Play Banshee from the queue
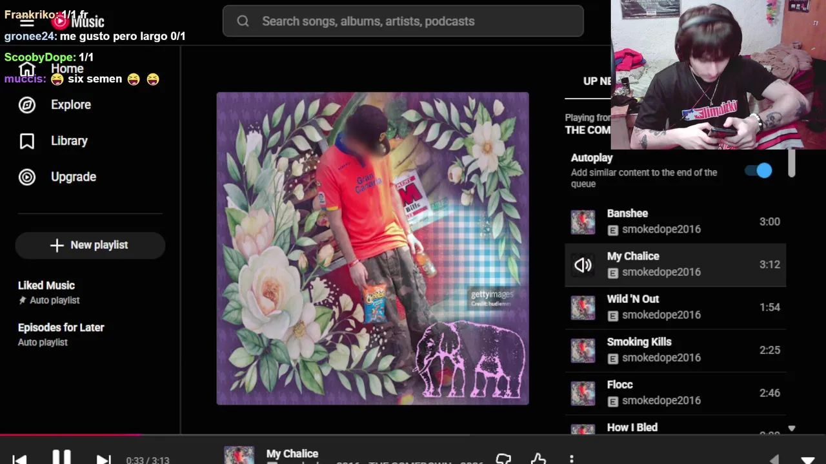 click(x=675, y=222)
